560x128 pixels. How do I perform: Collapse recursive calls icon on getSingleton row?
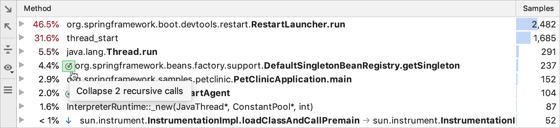(69, 66)
